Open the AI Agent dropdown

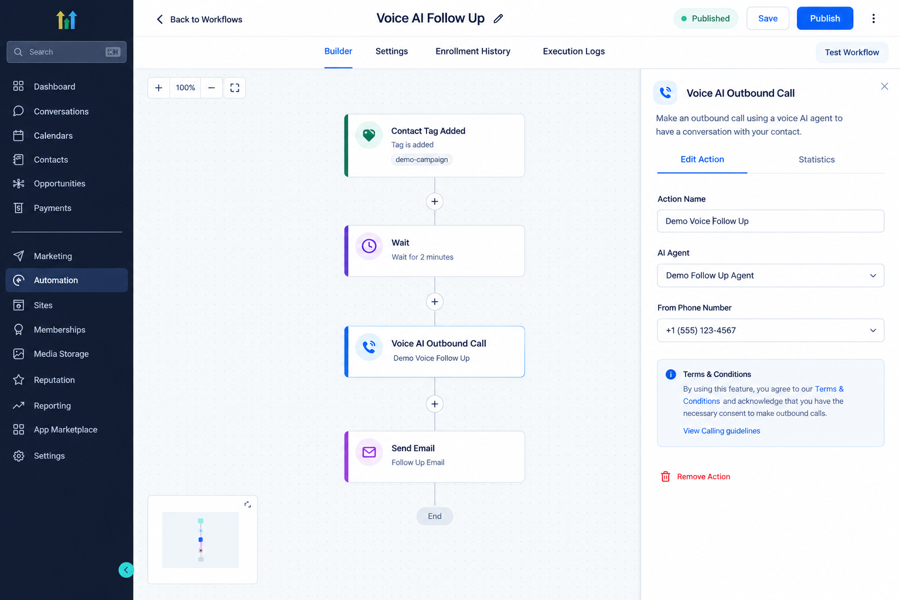(x=771, y=275)
